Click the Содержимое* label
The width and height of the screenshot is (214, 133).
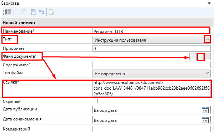coord(16,65)
